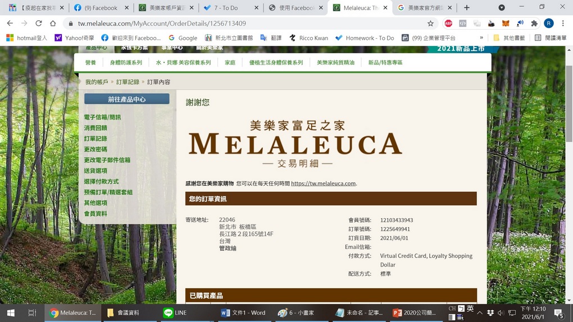The width and height of the screenshot is (573, 322).
Task: Close the Melaleuca tab
Action: 385,8
